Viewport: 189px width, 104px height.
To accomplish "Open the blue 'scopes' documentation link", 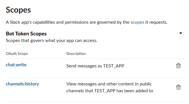I will pyautogui.click(x=137, y=22).
